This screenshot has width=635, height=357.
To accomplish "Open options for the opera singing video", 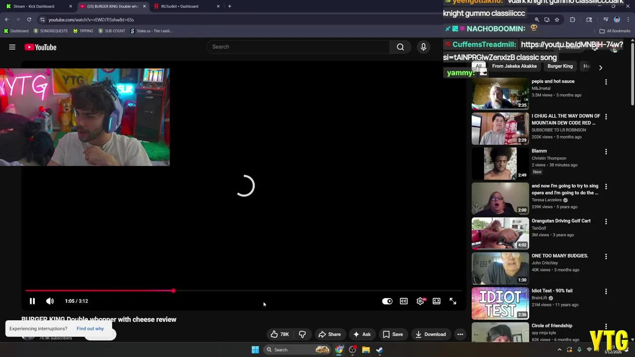I will click(606, 186).
